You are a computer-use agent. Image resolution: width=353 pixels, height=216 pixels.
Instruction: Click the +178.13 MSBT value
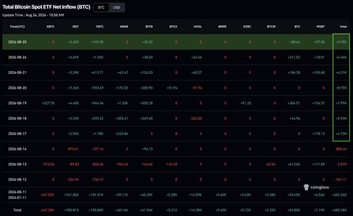[x=318, y=134]
